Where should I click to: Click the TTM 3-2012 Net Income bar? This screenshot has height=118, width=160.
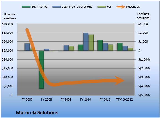click(120, 47)
